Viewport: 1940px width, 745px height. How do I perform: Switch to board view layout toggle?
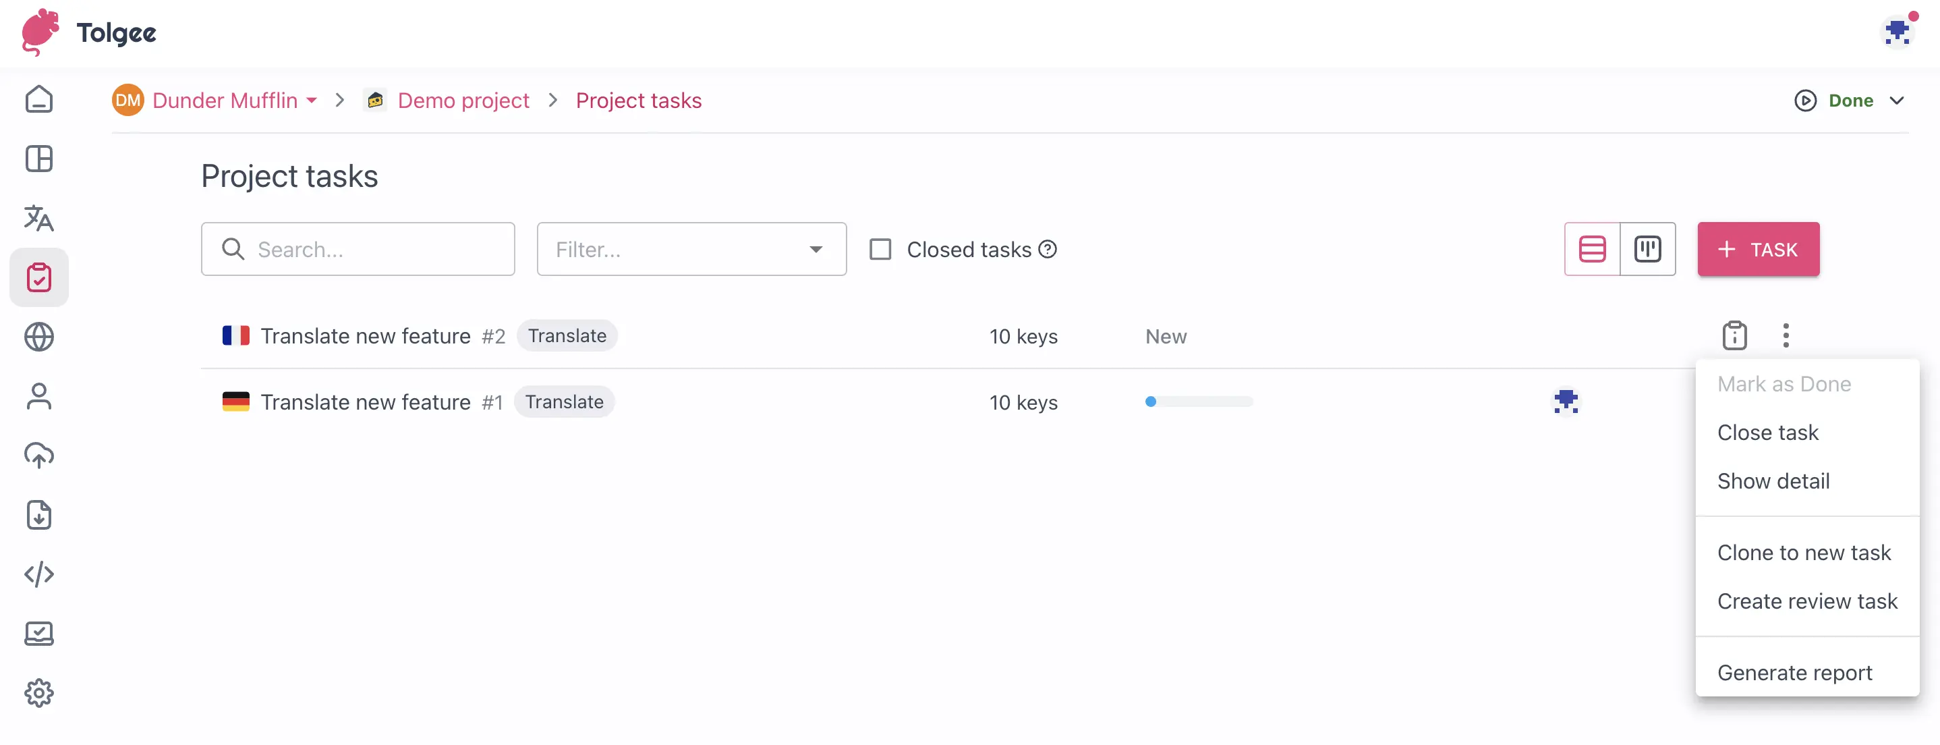(1649, 248)
